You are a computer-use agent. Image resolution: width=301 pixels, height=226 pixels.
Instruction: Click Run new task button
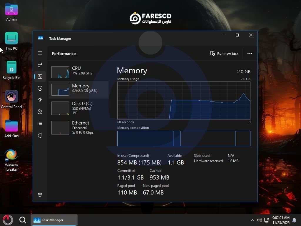coord(224,54)
